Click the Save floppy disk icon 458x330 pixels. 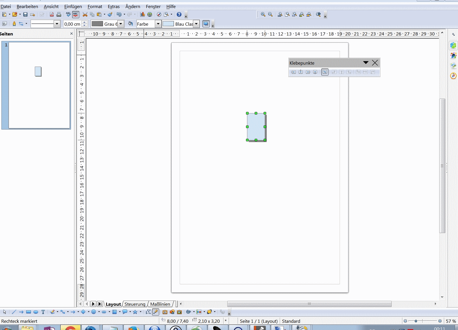(25, 14)
